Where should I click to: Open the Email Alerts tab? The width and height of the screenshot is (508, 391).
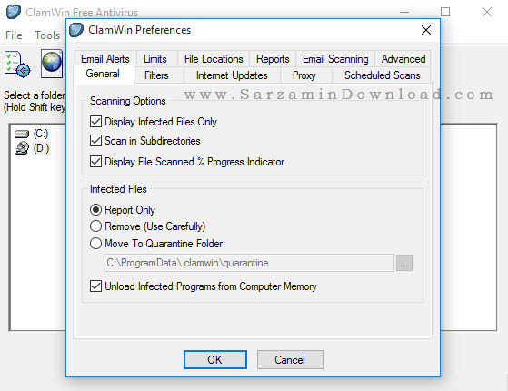105,59
